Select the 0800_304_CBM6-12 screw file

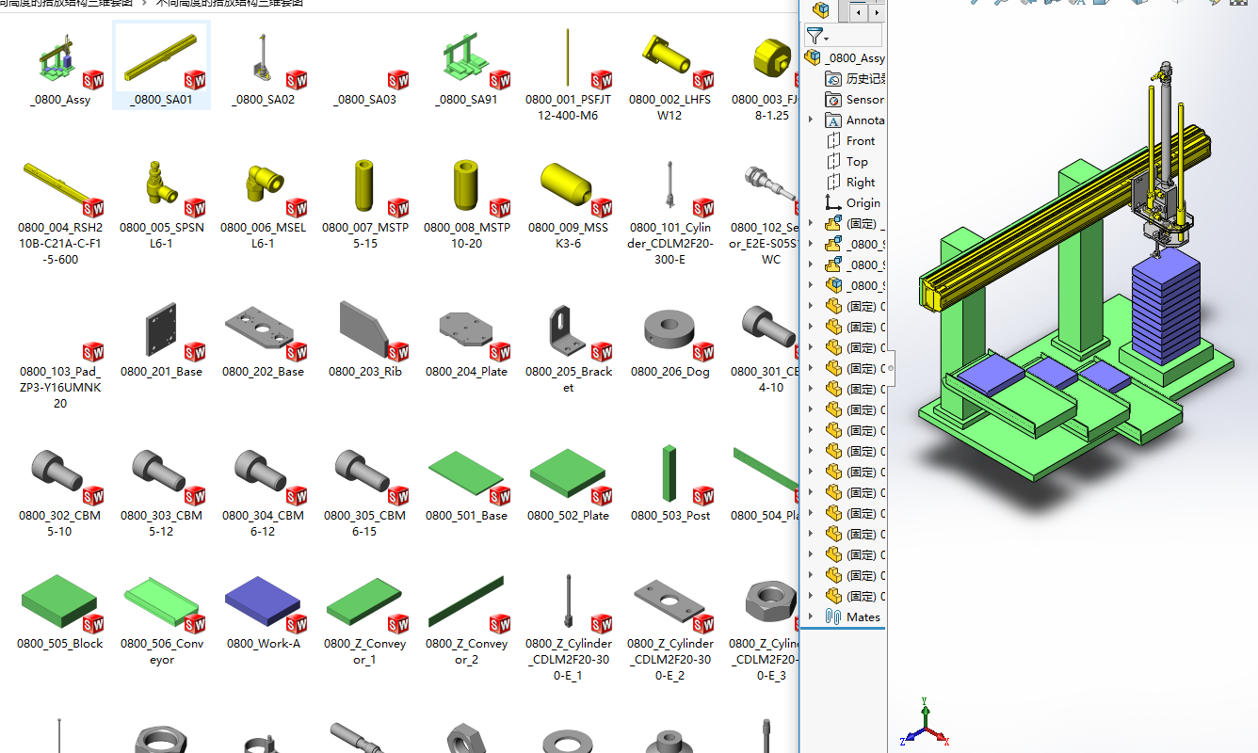click(x=264, y=491)
